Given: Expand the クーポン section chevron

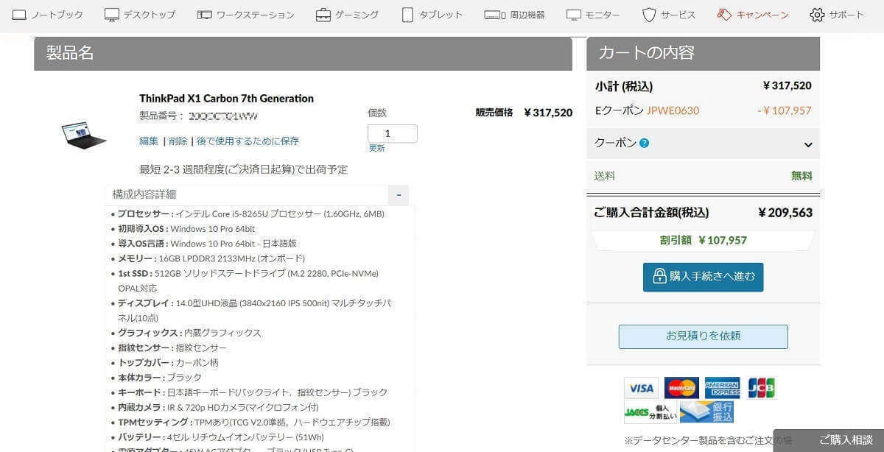Looking at the screenshot, I should click(807, 145).
